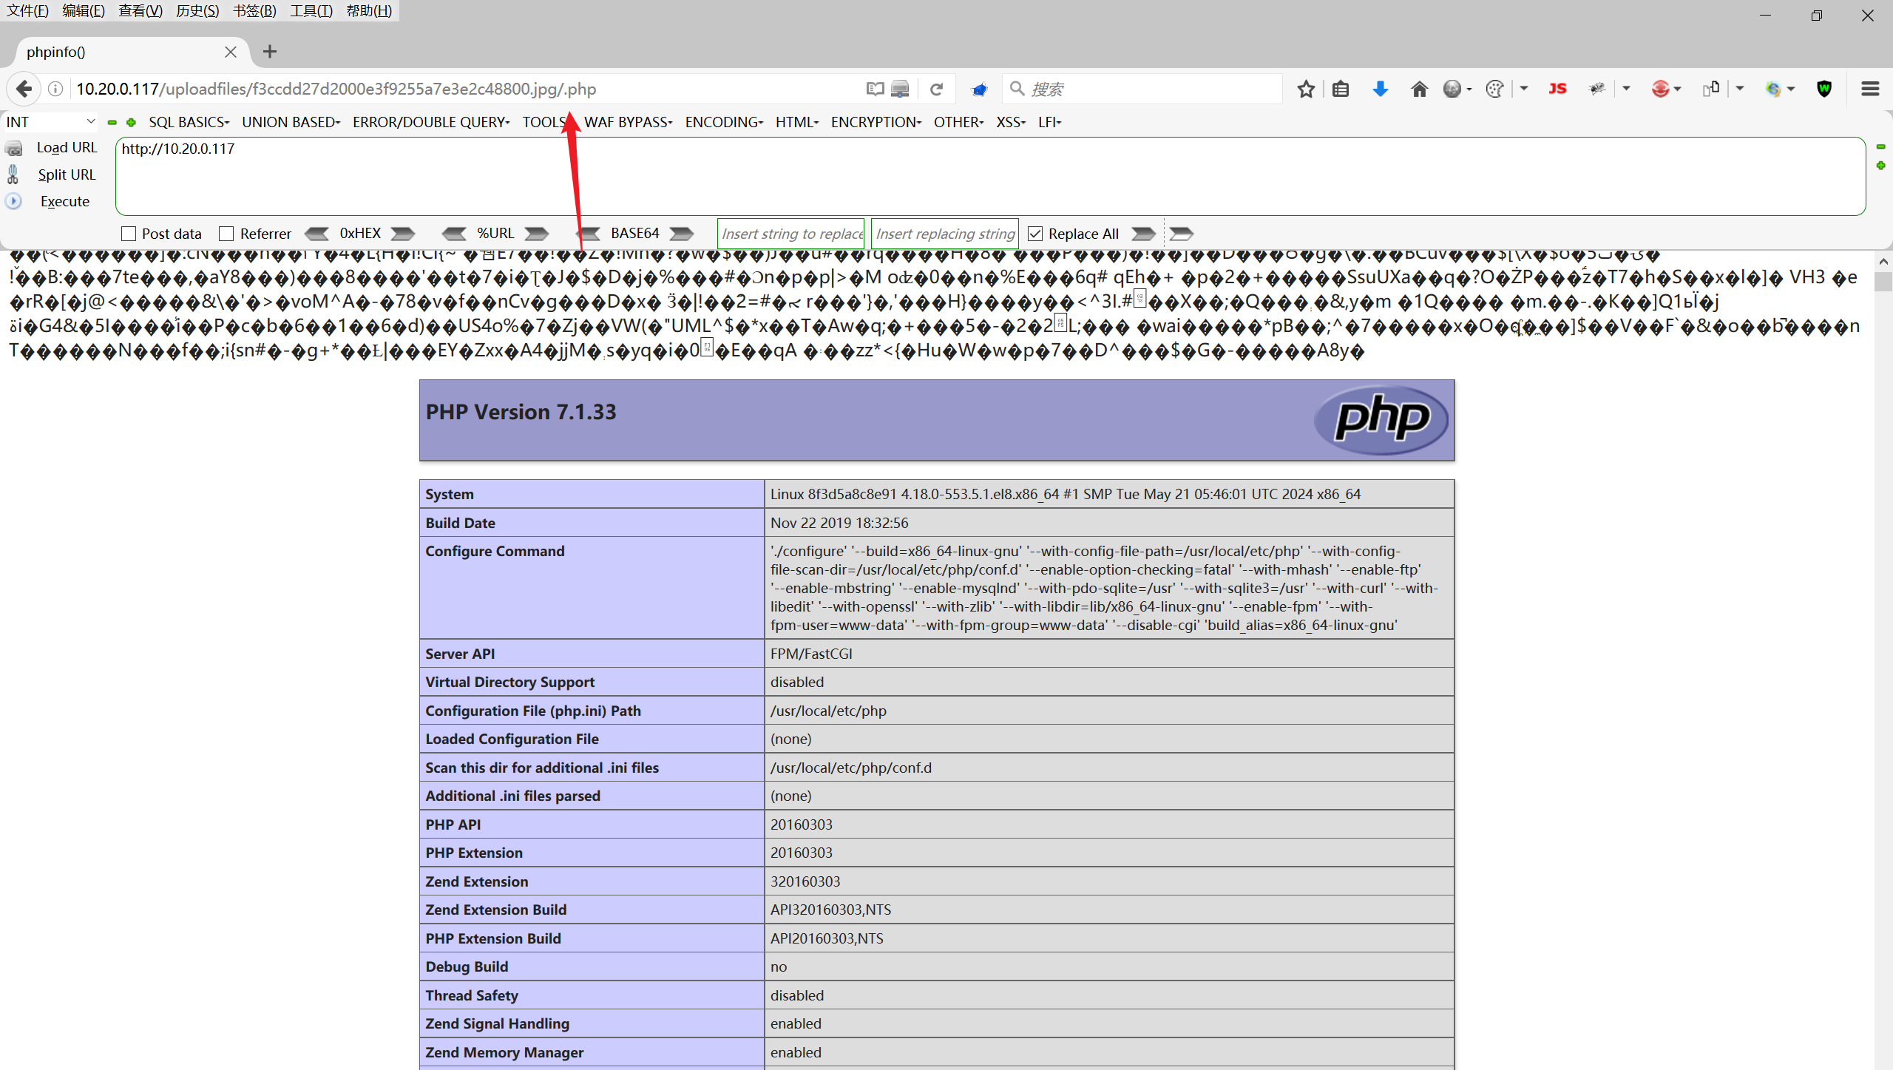
Task: Click the Execute button
Action: click(64, 201)
